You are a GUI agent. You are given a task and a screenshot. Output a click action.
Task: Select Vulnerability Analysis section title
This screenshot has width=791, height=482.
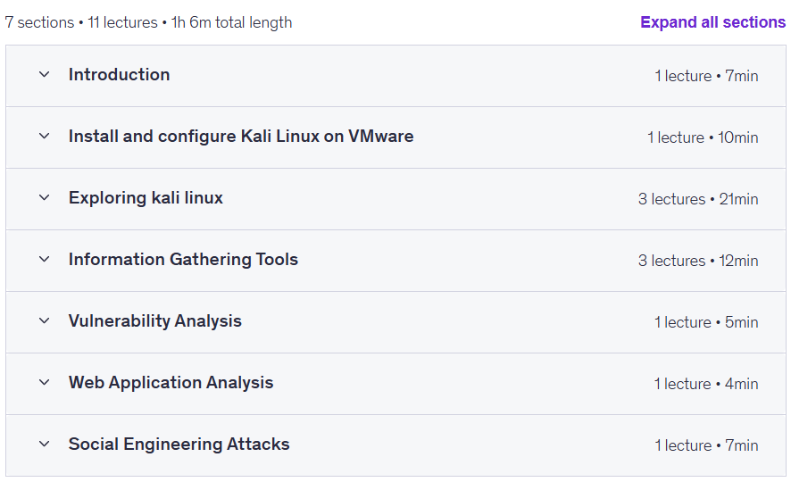click(154, 321)
